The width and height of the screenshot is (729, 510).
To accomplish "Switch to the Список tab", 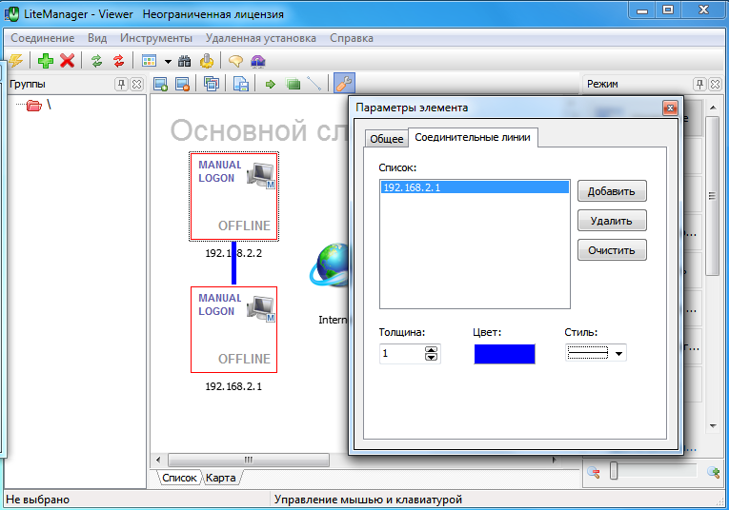I will [x=179, y=478].
